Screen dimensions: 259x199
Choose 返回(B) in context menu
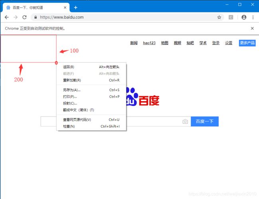tap(91, 67)
